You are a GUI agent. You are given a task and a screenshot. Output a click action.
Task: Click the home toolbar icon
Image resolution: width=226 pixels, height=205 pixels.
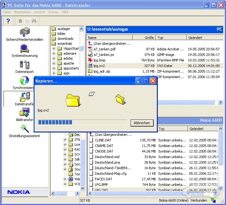[20, 21]
